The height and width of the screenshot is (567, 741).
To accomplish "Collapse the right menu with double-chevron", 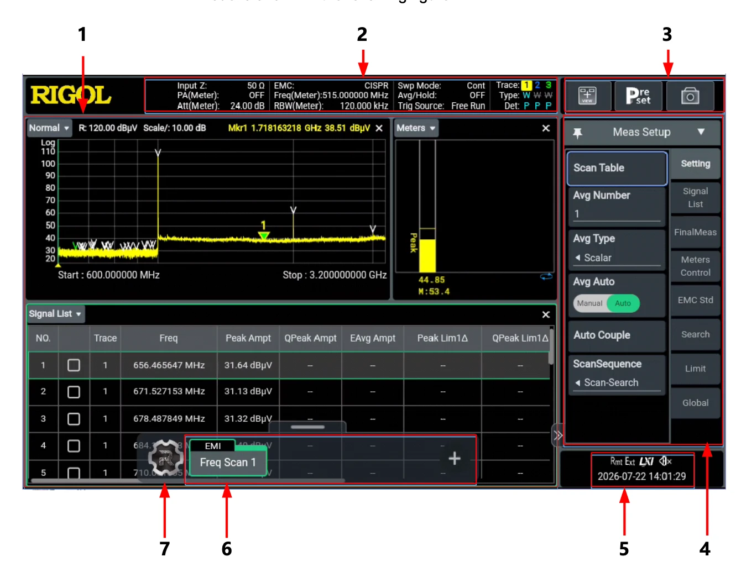I will pyautogui.click(x=558, y=435).
